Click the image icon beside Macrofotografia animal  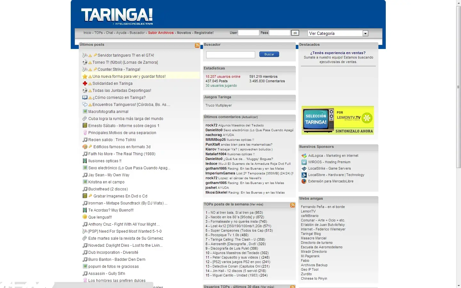click(85, 112)
